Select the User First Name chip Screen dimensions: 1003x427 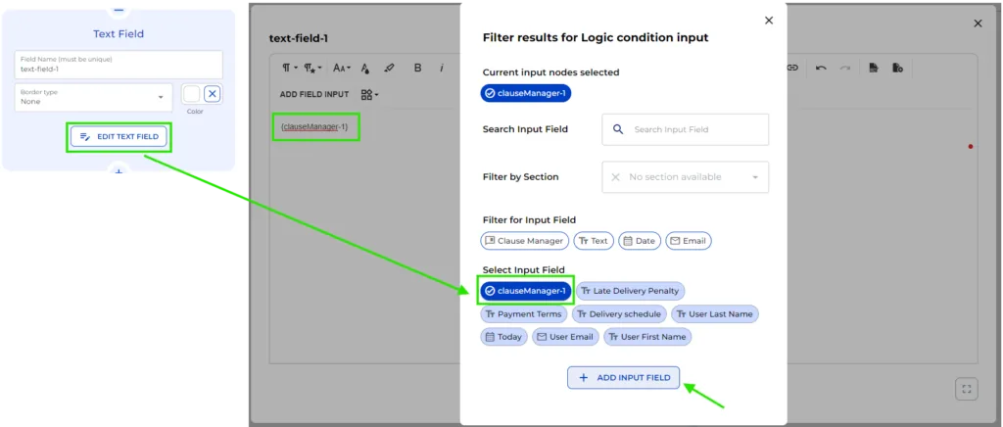pos(648,337)
